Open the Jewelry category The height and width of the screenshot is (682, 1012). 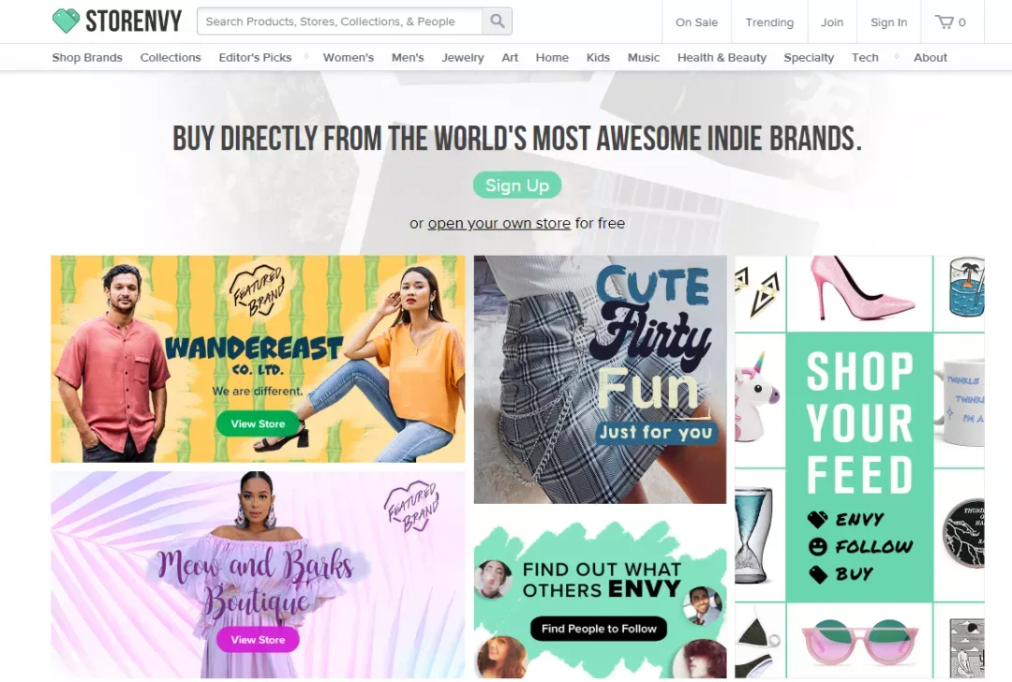(x=462, y=57)
